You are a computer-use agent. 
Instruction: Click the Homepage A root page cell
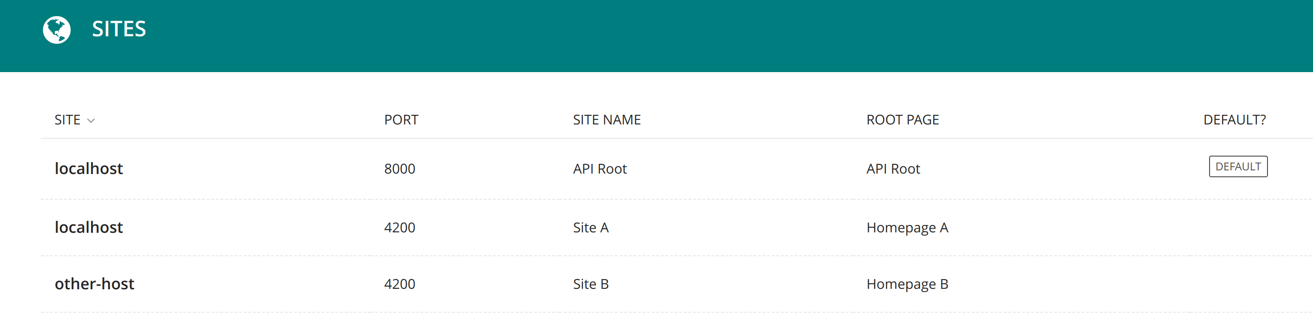coord(907,227)
